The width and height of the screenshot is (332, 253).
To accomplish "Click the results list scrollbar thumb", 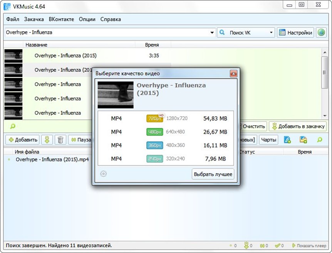I will click(325, 73).
